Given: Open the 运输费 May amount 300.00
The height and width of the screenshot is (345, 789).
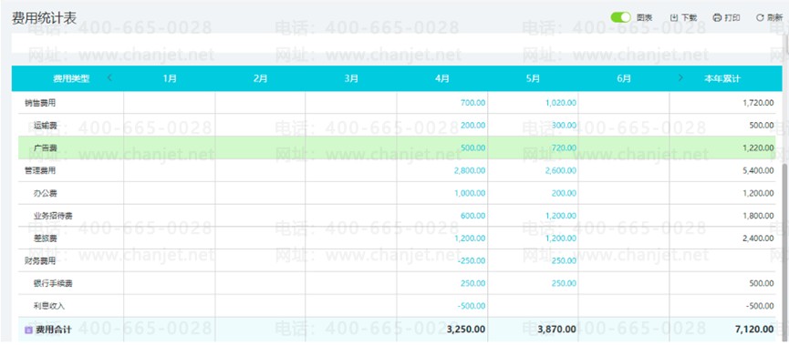Looking at the screenshot, I should tap(564, 126).
